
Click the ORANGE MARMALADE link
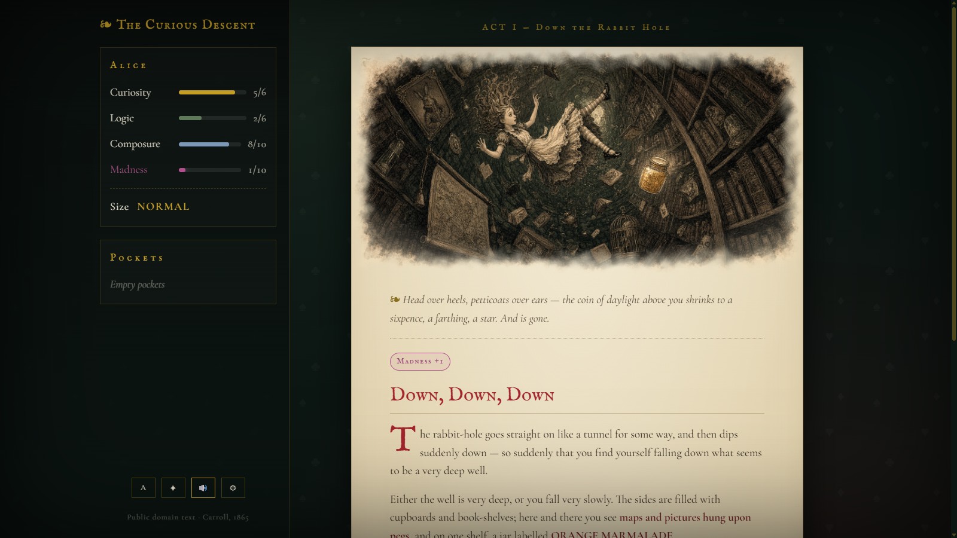click(611, 534)
